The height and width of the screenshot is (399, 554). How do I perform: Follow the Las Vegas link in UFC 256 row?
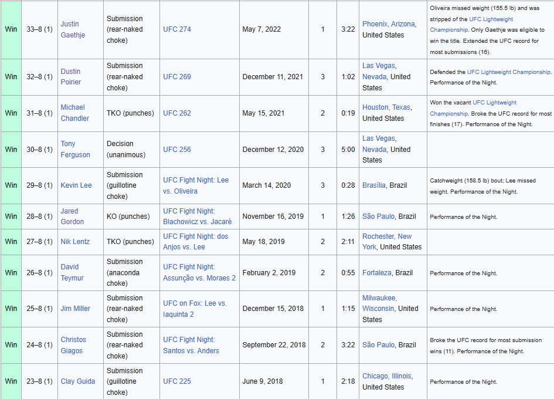(379, 138)
